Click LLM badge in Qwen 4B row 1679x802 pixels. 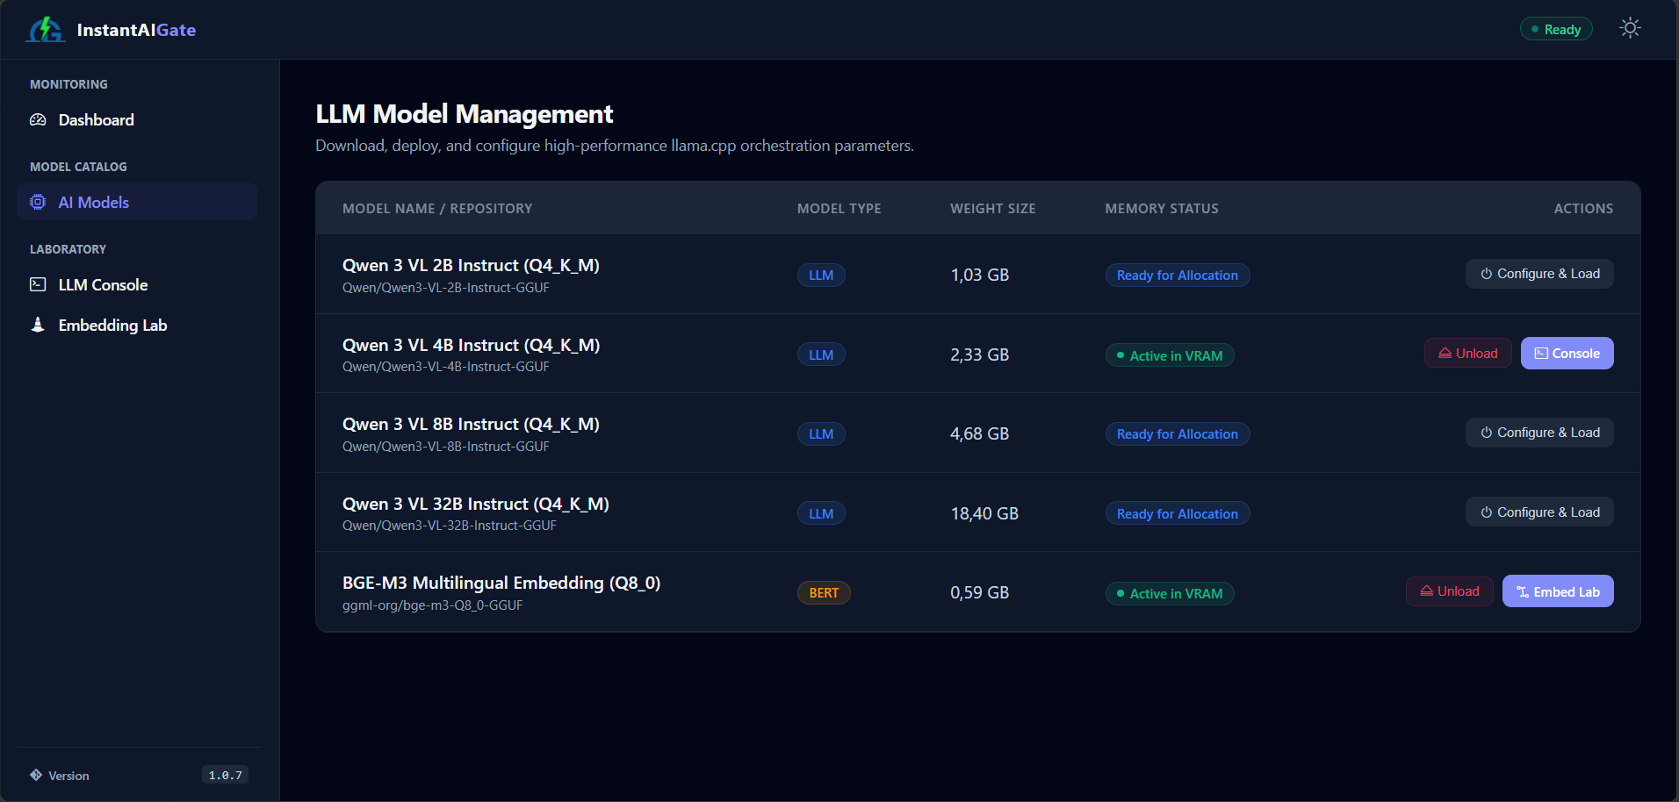821,354
